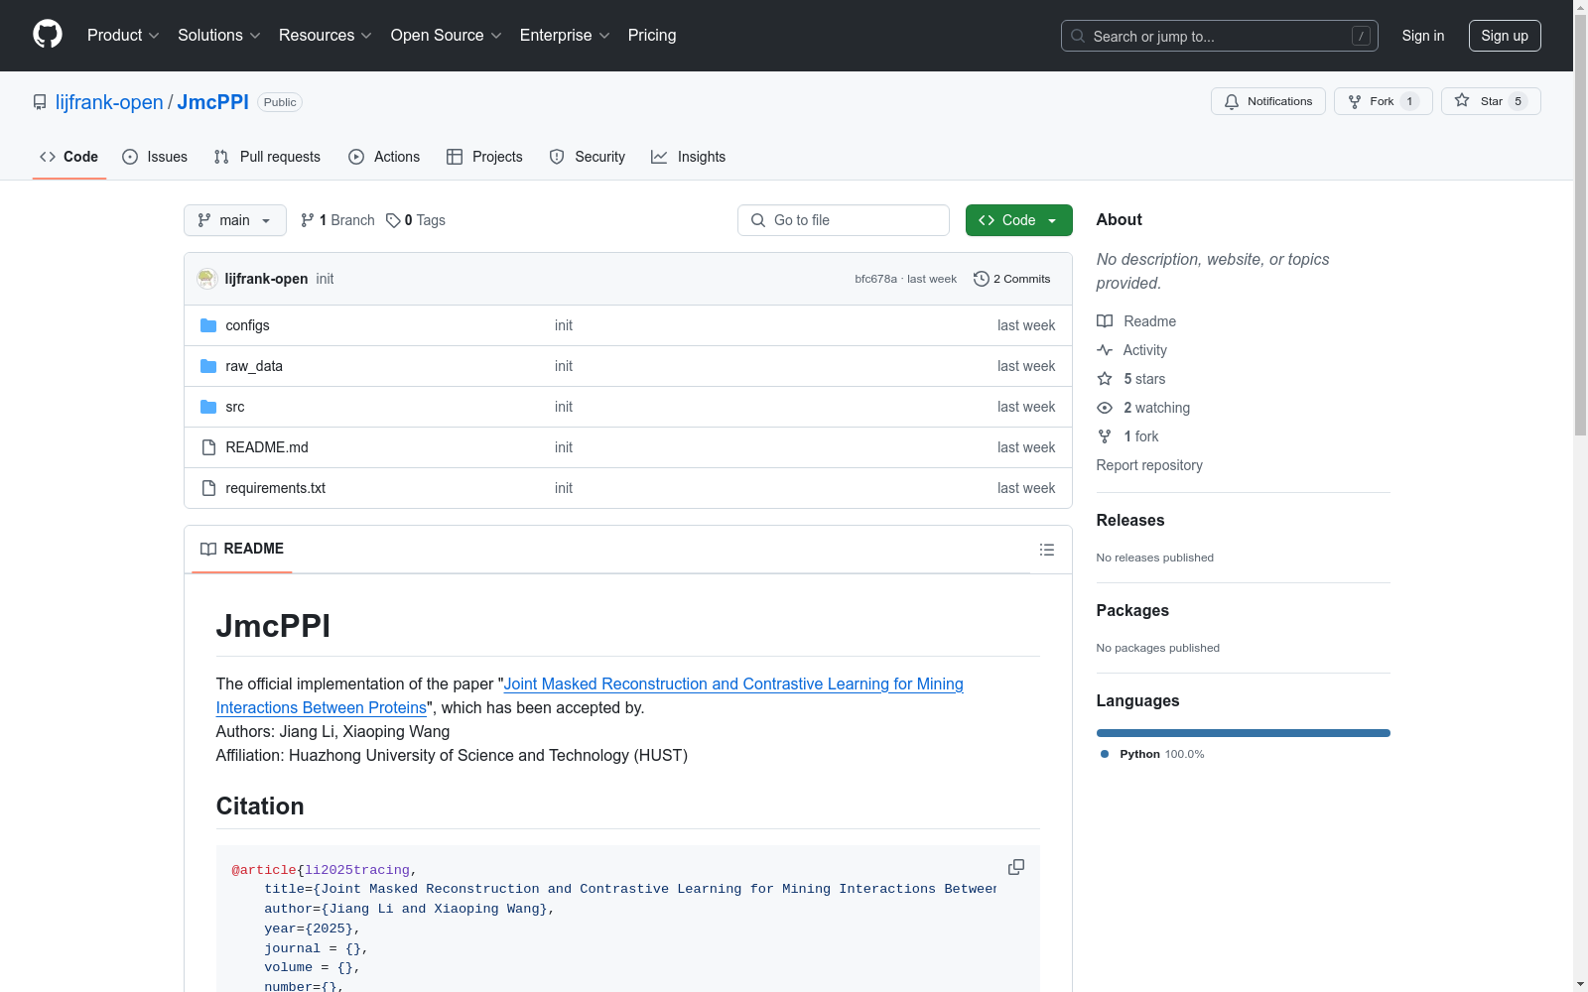Open the README outline list icon
The image size is (1588, 992).
tap(1047, 550)
